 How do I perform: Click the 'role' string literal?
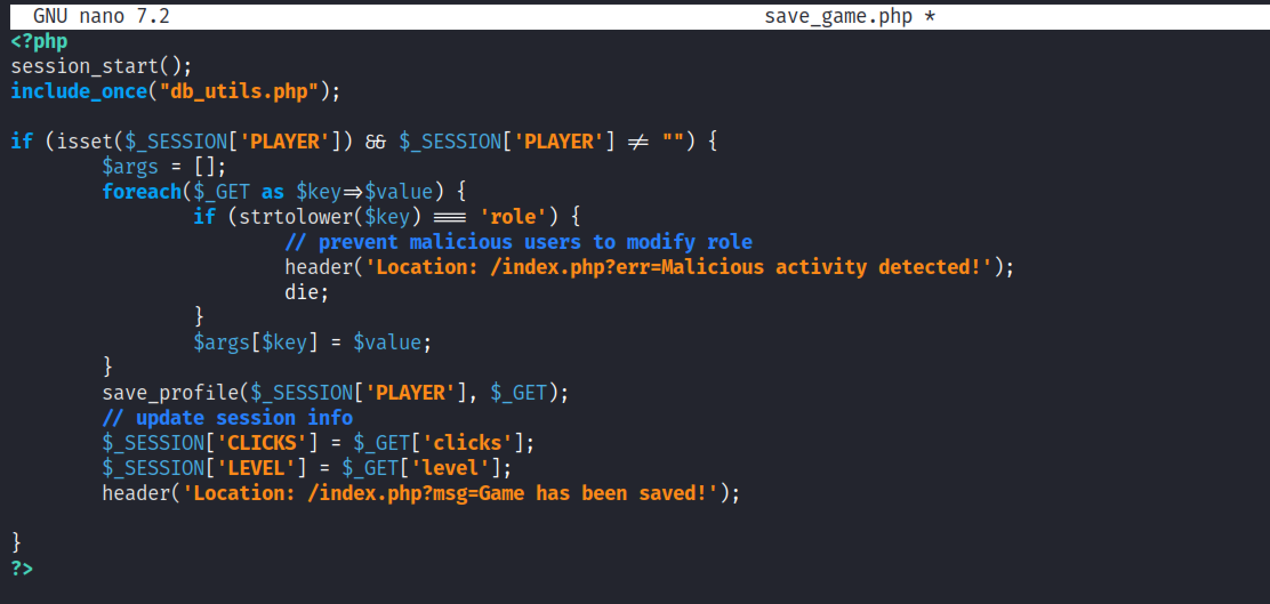pyautogui.click(x=513, y=217)
